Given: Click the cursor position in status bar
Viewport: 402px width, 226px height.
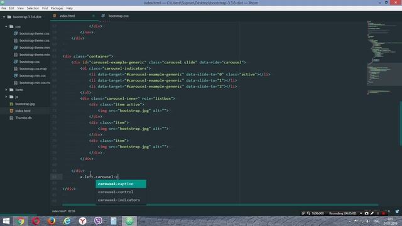Looking at the screenshot, I should (x=72, y=212).
